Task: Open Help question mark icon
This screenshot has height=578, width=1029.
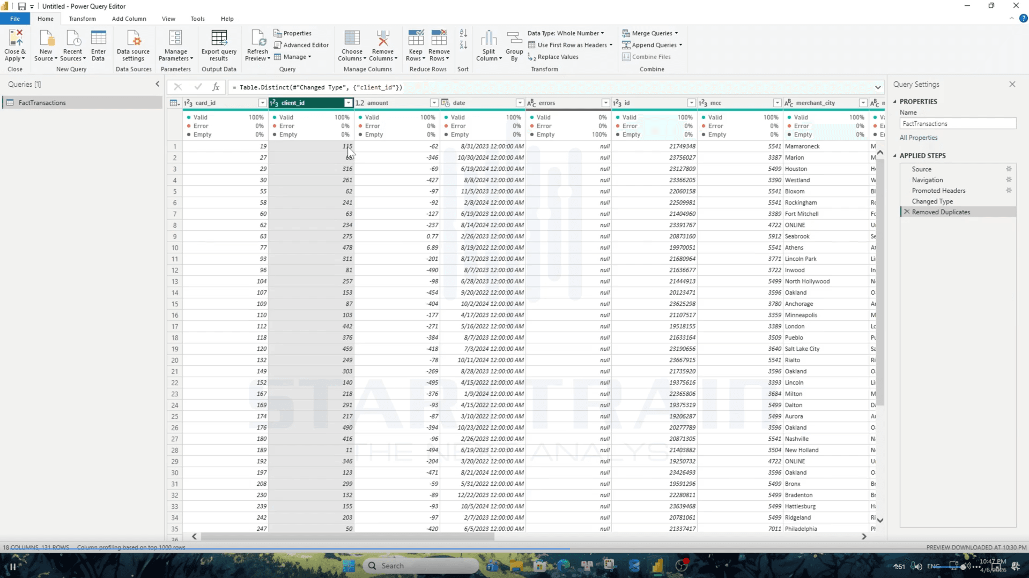Action: tap(1023, 18)
